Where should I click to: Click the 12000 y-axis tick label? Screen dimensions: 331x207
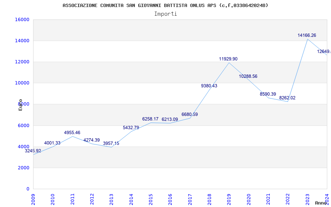pos(22,62)
